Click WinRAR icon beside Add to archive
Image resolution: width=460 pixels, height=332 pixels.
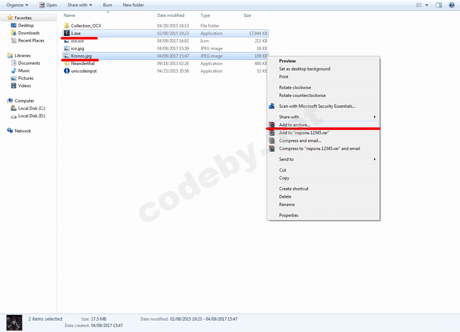pos(272,125)
